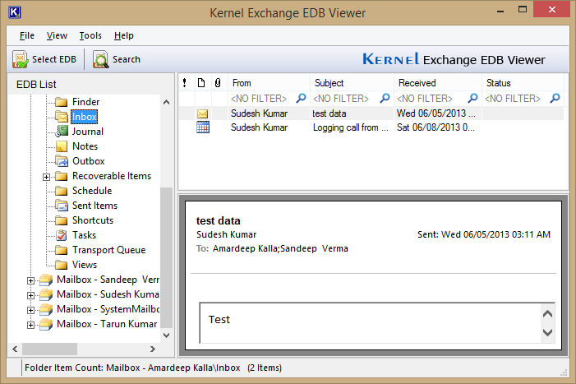The image size is (576, 384).
Task: Expand the Mailbox - Sudesh Kumar node
Action: coord(31,295)
